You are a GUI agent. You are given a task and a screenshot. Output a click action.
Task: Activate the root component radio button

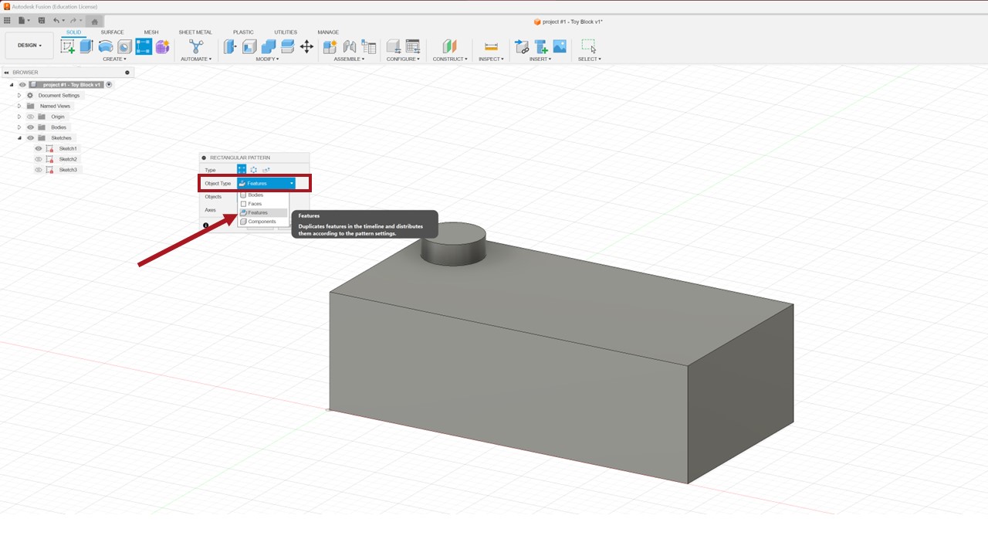110,85
